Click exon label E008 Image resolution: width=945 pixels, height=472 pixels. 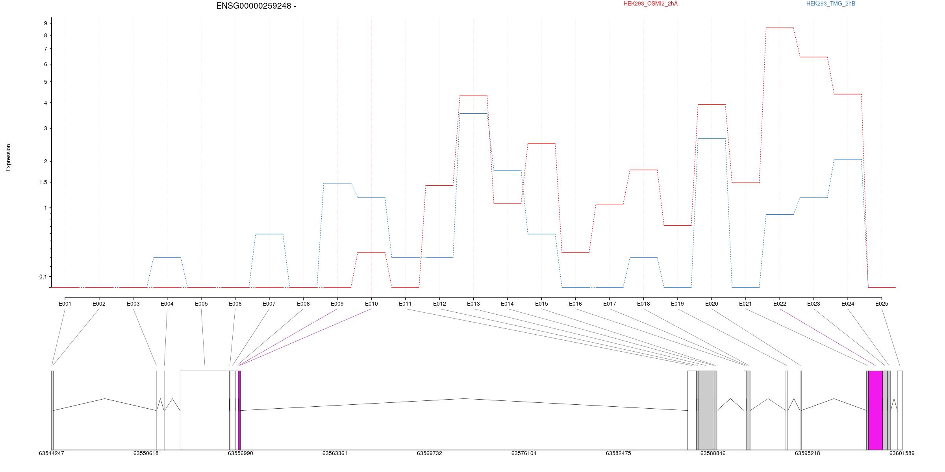[303, 304]
